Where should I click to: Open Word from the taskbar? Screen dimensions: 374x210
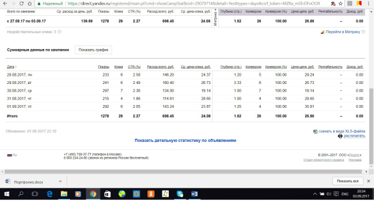point(194,194)
